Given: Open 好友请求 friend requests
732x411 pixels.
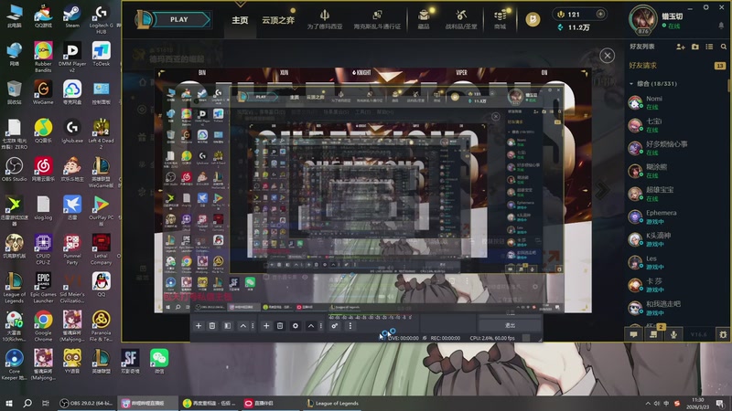Looking at the screenshot, I should pos(643,66).
